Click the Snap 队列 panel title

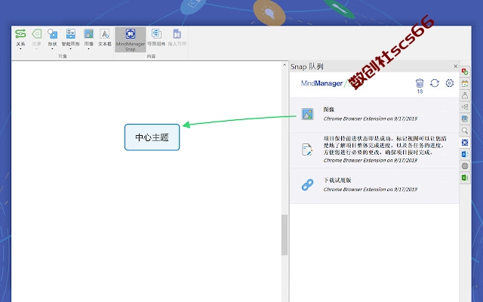pos(307,66)
